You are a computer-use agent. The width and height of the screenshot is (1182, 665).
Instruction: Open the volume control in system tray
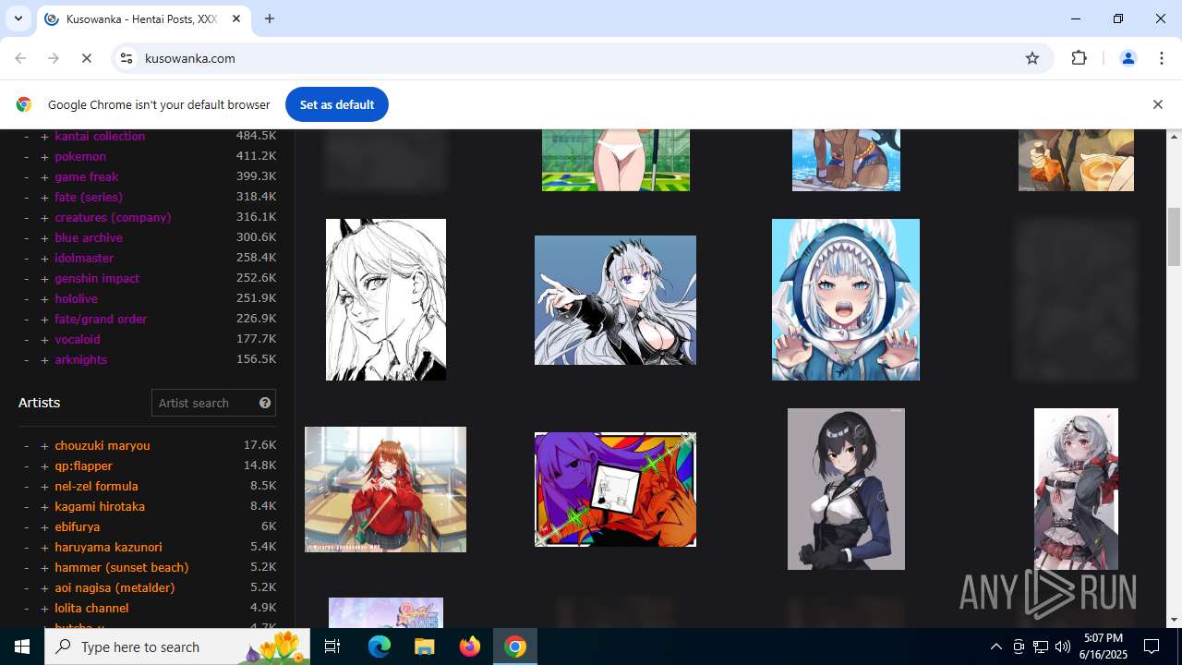coord(1062,647)
